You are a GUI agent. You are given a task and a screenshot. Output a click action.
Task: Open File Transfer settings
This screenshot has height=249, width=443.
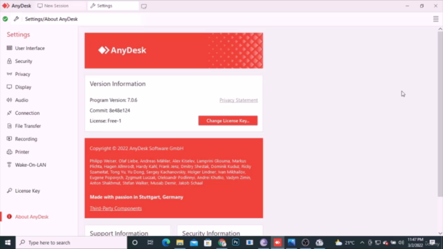click(x=24, y=126)
